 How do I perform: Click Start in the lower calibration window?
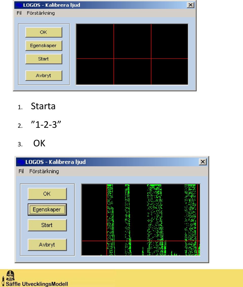pos(47,225)
